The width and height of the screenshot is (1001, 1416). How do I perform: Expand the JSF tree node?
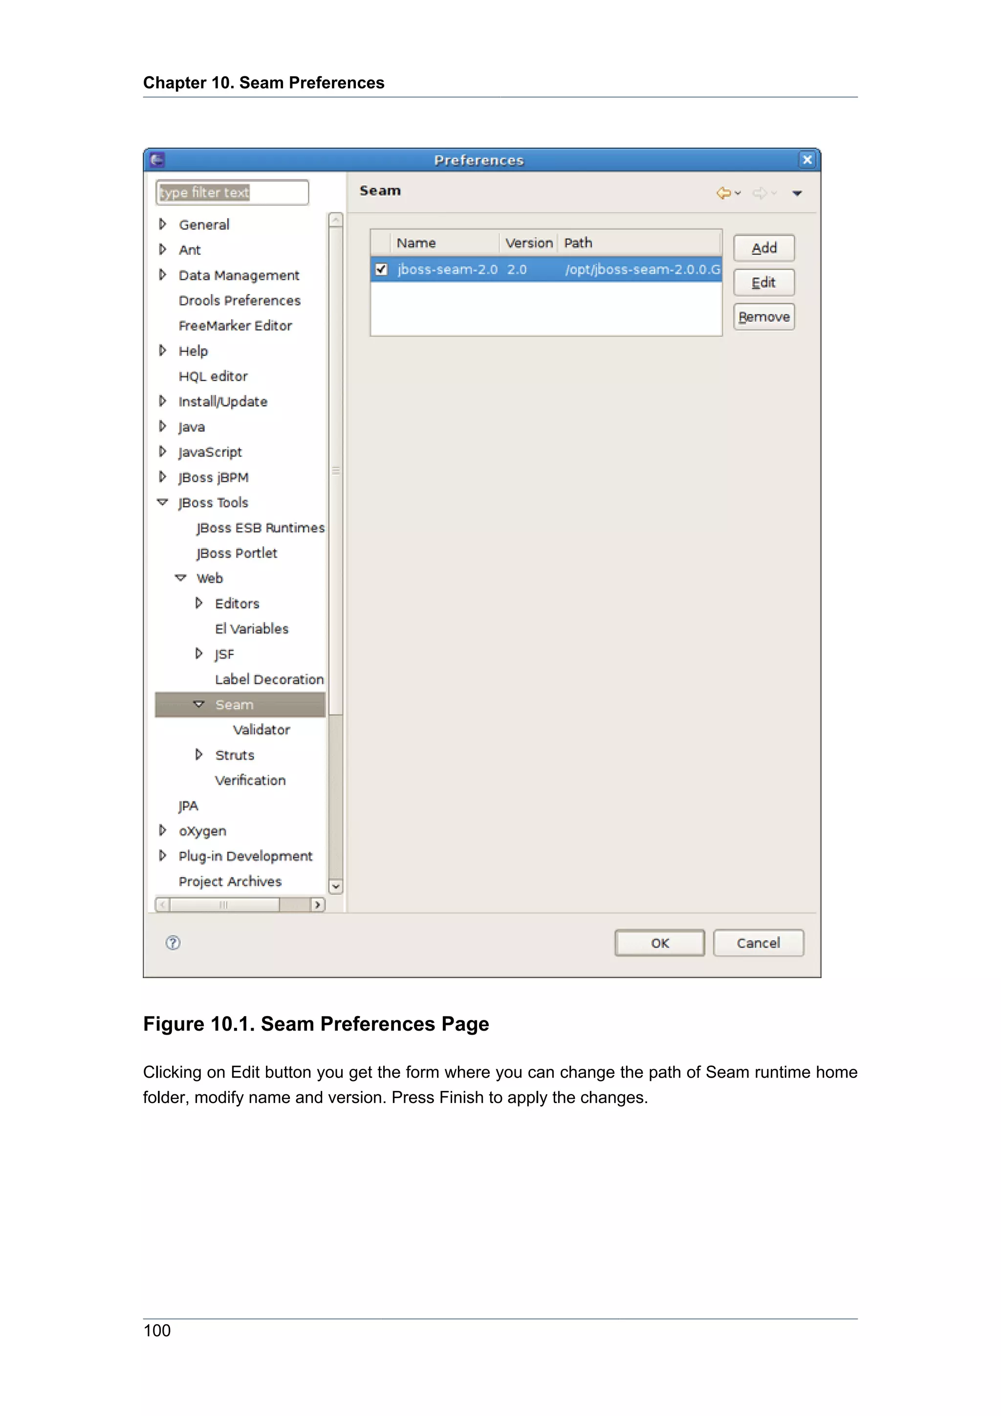[x=198, y=653]
